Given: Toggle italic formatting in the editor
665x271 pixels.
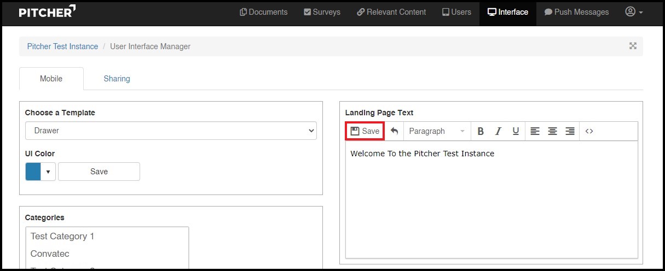Looking at the screenshot, I should (x=498, y=131).
